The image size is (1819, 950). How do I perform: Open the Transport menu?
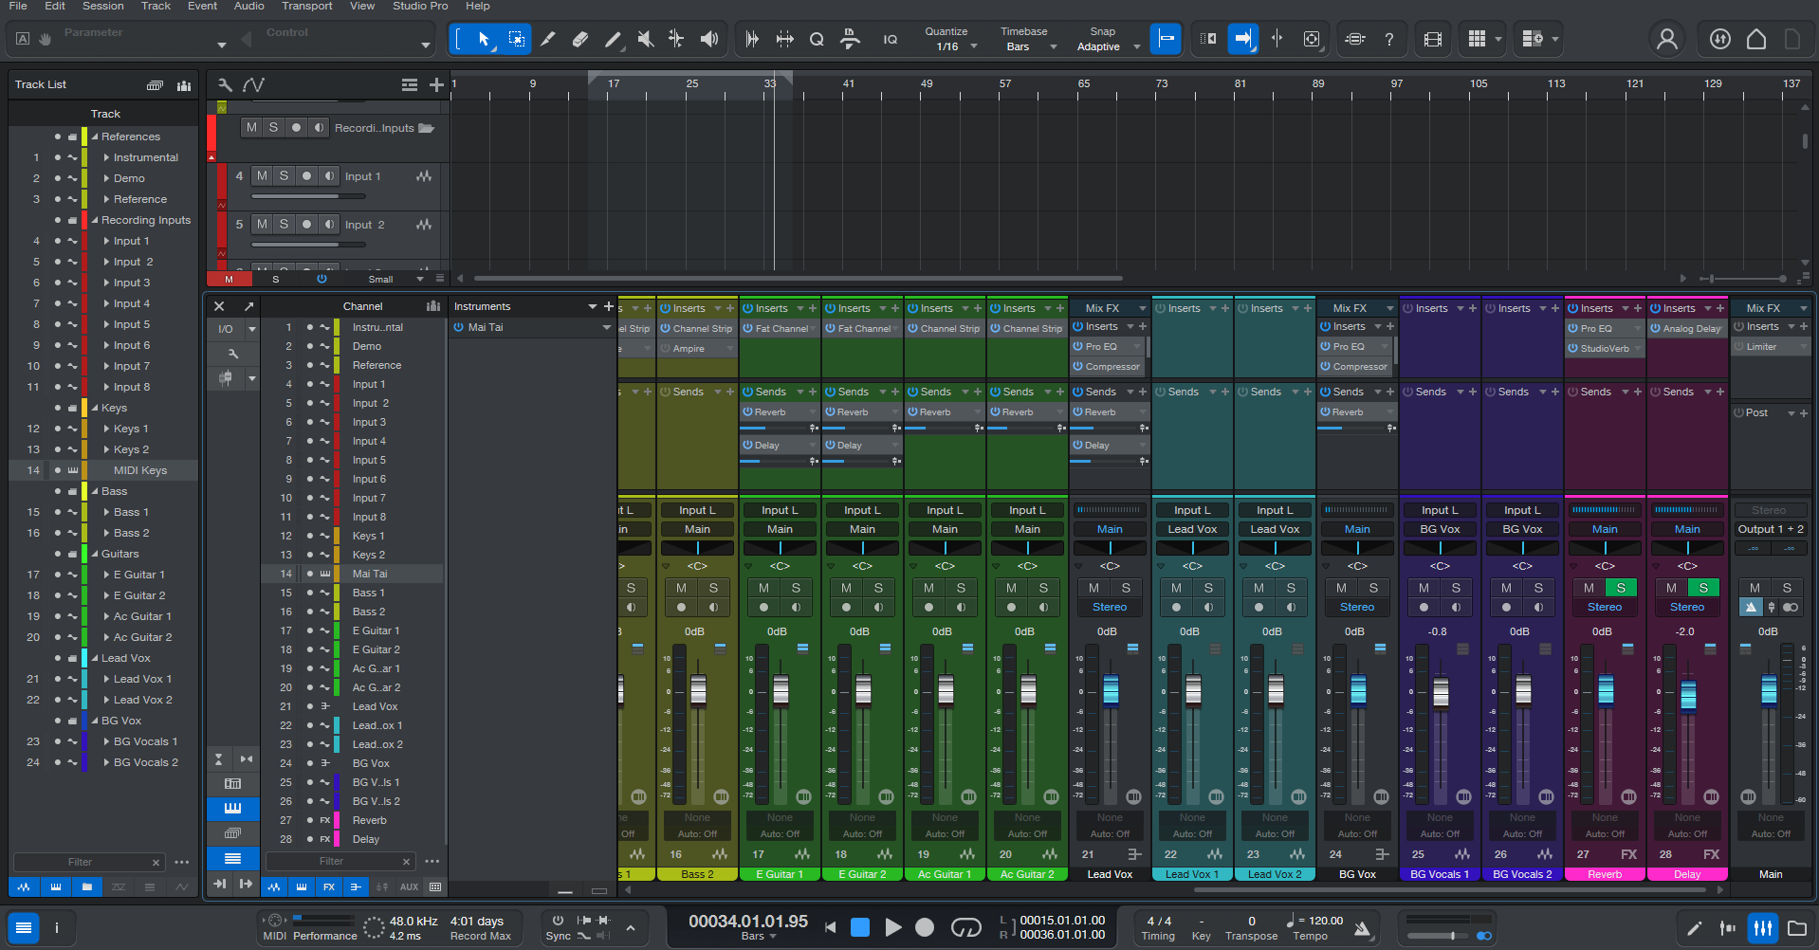[306, 7]
